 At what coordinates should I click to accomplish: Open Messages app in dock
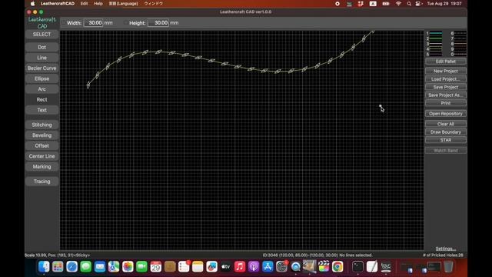point(85,267)
